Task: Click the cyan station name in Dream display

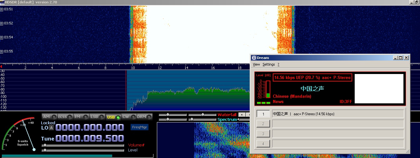Action: pos(312,89)
